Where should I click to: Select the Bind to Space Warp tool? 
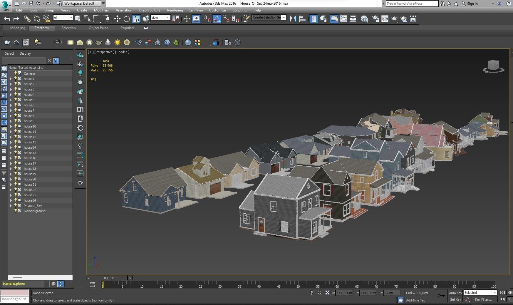pos(46,19)
